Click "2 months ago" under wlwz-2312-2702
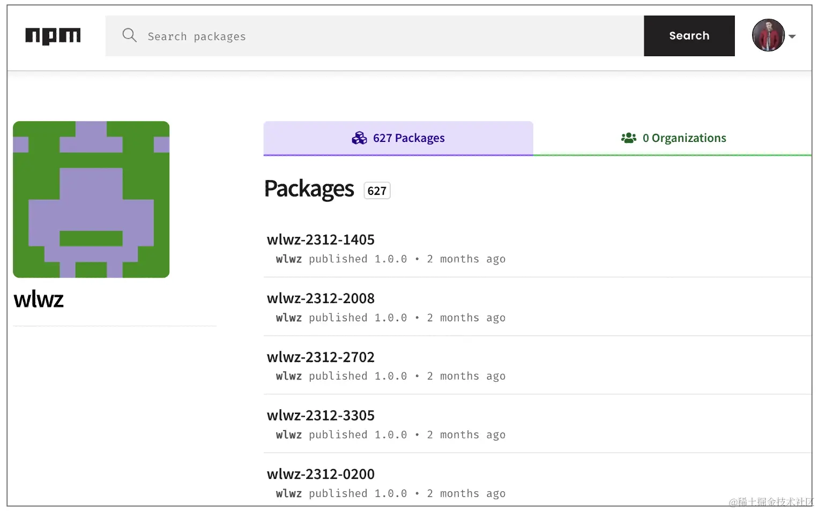The image size is (818, 511). tap(466, 377)
